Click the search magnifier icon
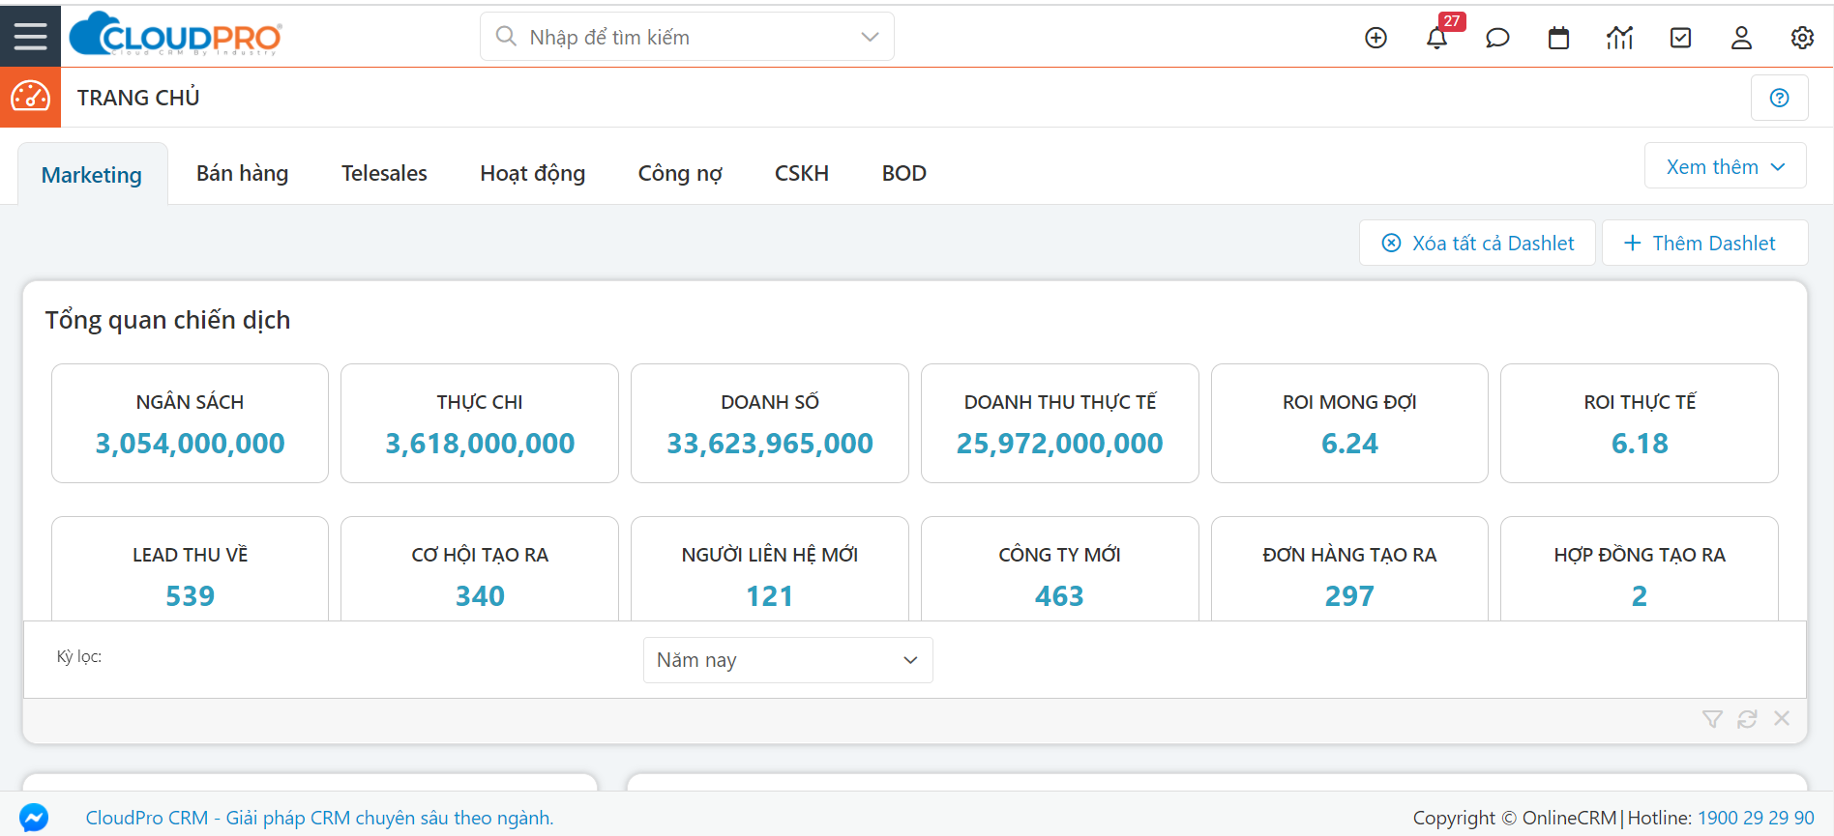Viewport: 1834px width, 836px height. pyautogui.click(x=506, y=36)
